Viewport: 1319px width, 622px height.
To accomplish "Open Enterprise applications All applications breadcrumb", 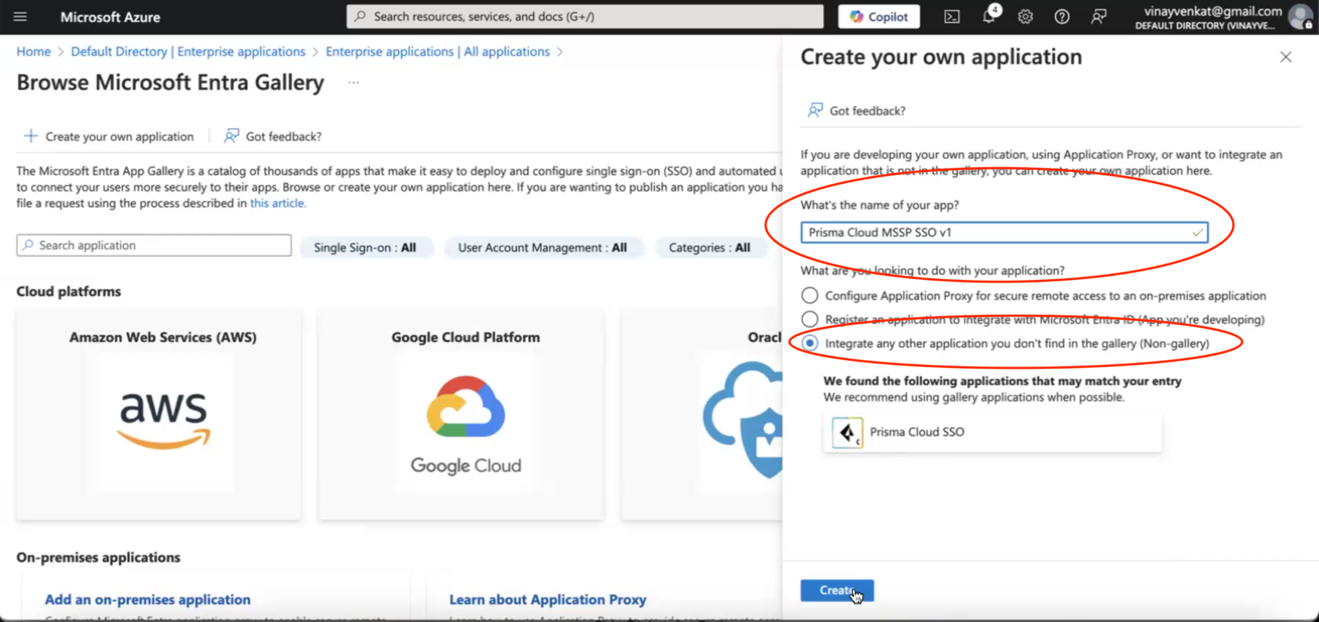I will pos(438,52).
